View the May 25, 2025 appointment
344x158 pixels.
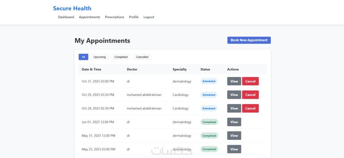pyautogui.click(x=234, y=149)
